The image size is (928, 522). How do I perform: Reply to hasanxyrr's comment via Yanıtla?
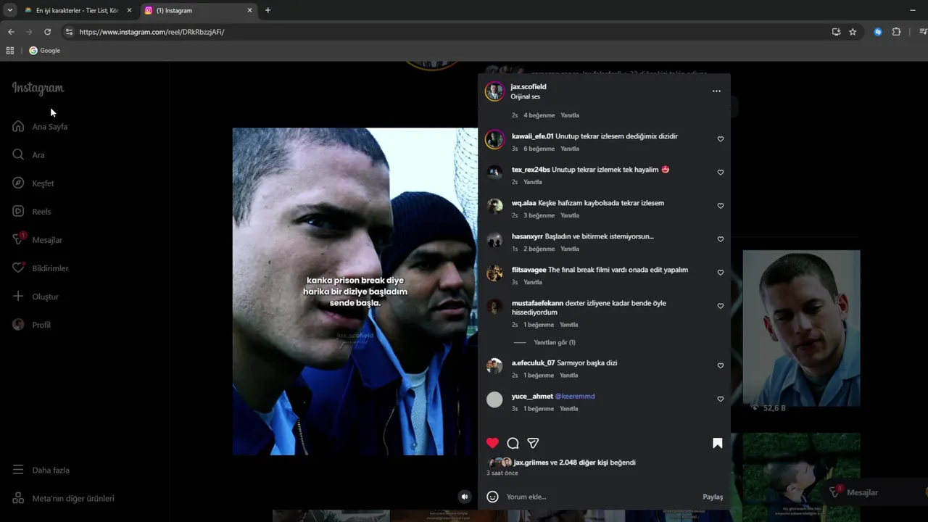coord(569,249)
